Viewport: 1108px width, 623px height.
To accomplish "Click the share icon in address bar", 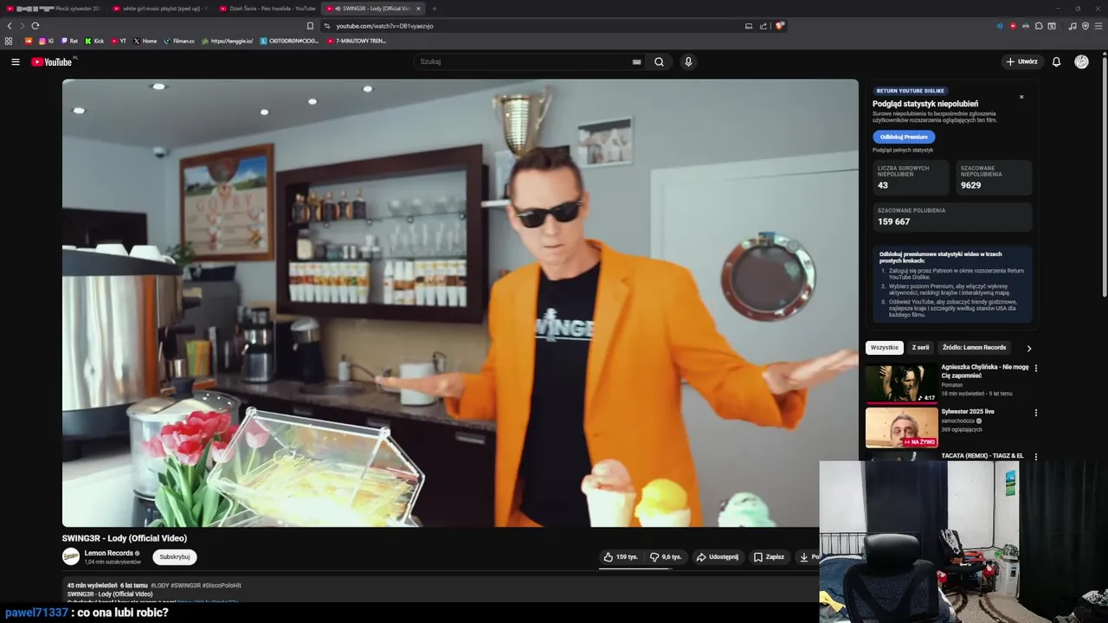I will pyautogui.click(x=763, y=26).
